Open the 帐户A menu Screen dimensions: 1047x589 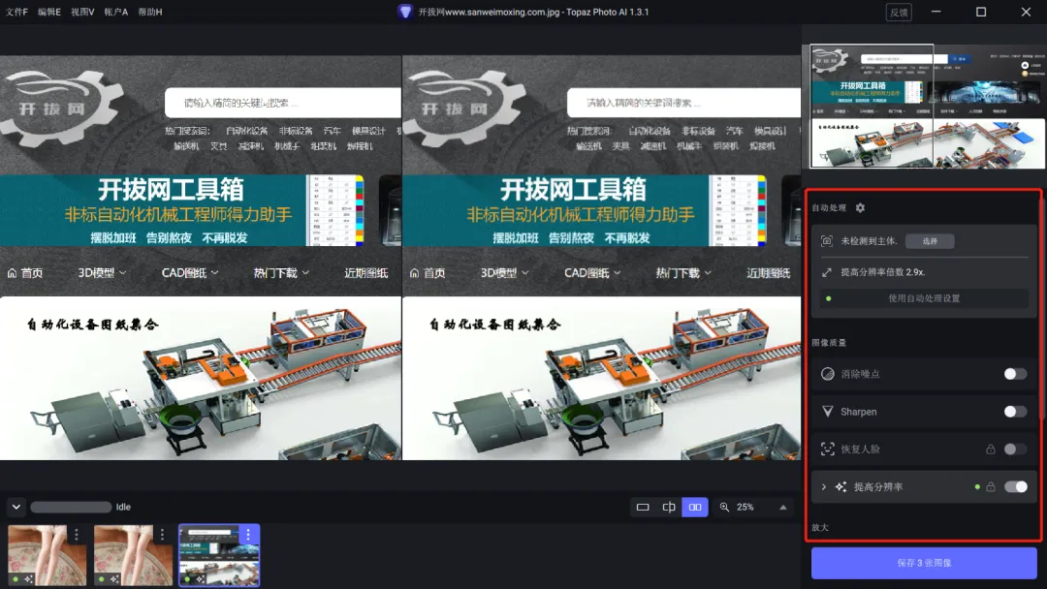116,12
